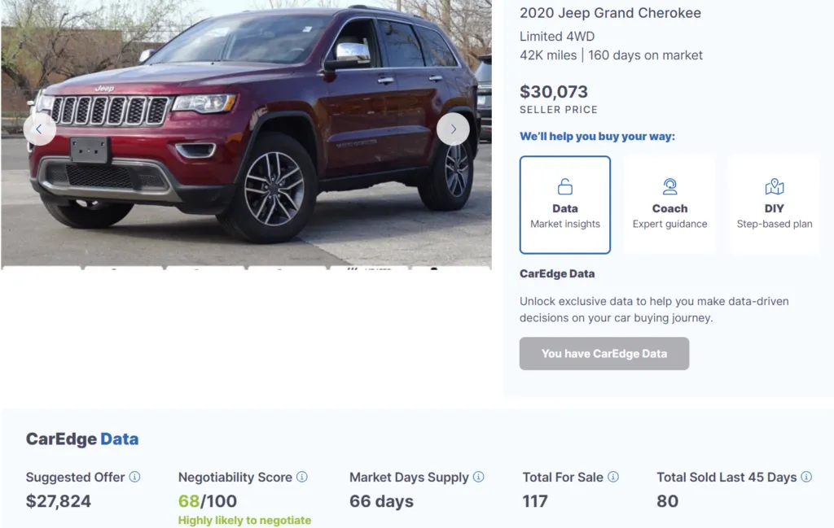Image resolution: width=834 pixels, height=528 pixels.
Task: Select the Data market insights option
Action: pyautogui.click(x=564, y=204)
